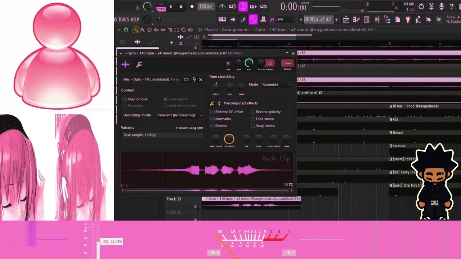Enable Swap stereo option
The width and height of the screenshot is (461, 259).
tap(263, 126)
